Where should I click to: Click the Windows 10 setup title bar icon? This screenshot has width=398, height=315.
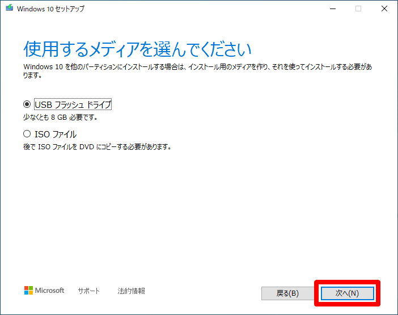pyautogui.click(x=10, y=8)
